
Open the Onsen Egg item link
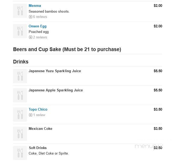[x=38, y=26]
